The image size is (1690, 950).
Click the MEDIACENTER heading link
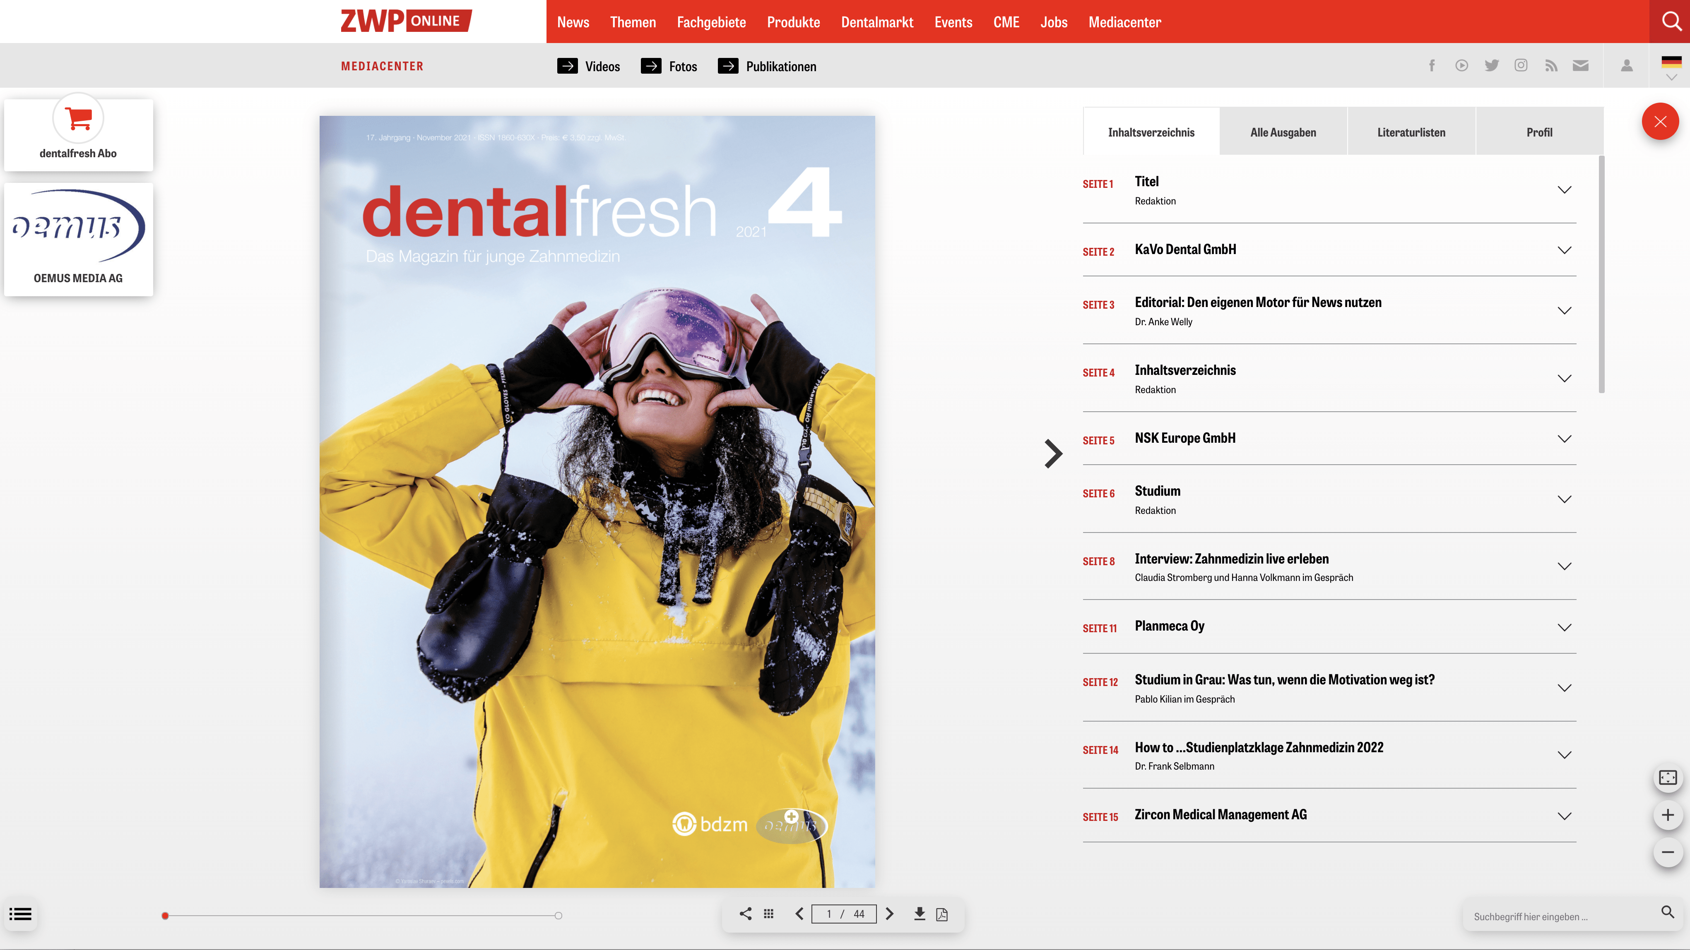tap(382, 66)
